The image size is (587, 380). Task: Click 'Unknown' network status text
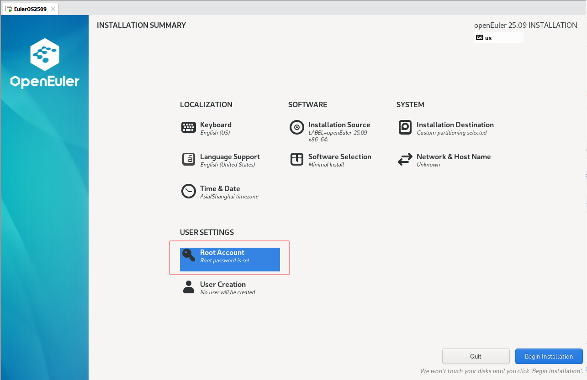[428, 165]
